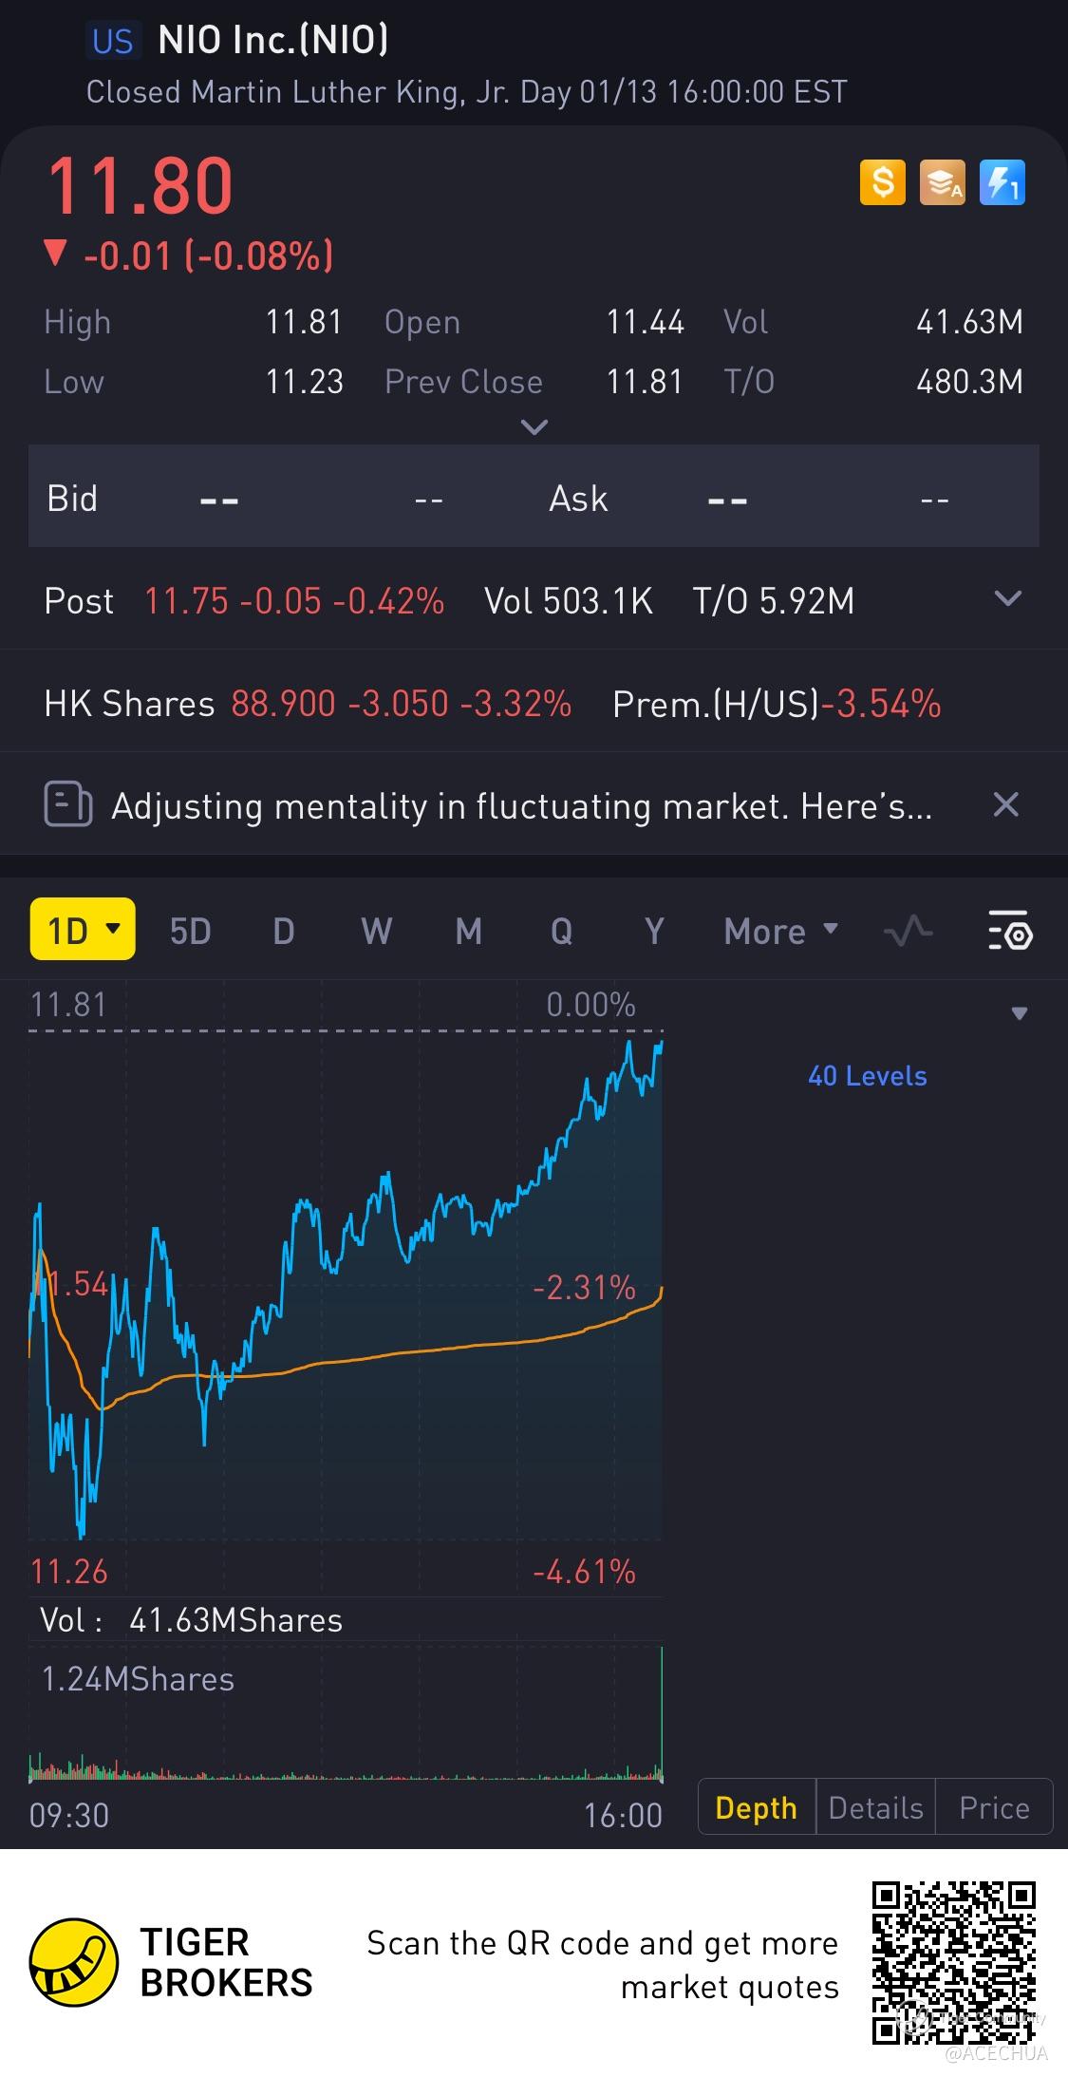Tap the HK Shares quote row
Image resolution: width=1068 pixels, height=2077 pixels.
[534, 703]
